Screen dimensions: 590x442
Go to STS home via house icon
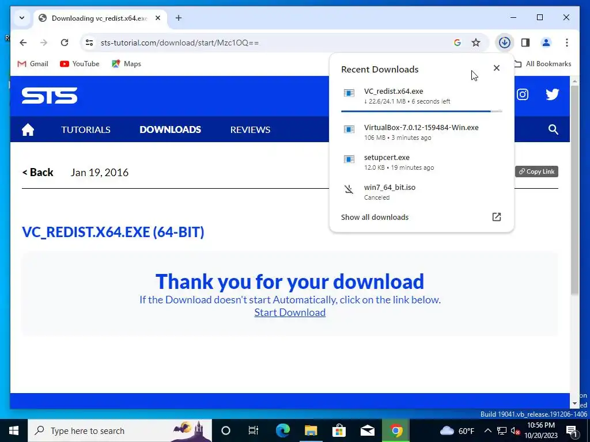pyautogui.click(x=28, y=129)
